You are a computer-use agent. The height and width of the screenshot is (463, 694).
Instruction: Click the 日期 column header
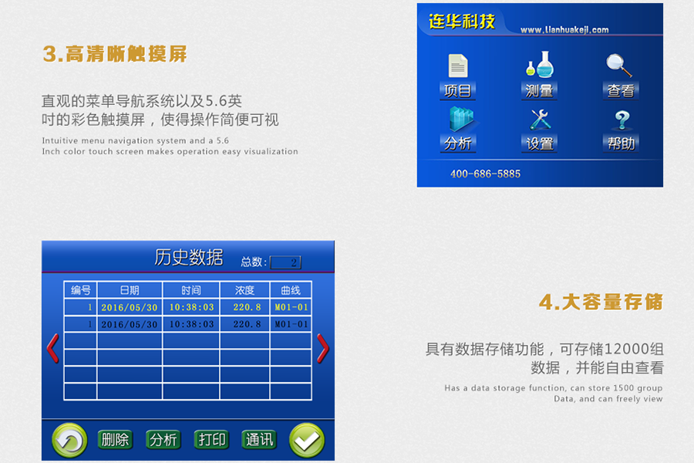[130, 290]
